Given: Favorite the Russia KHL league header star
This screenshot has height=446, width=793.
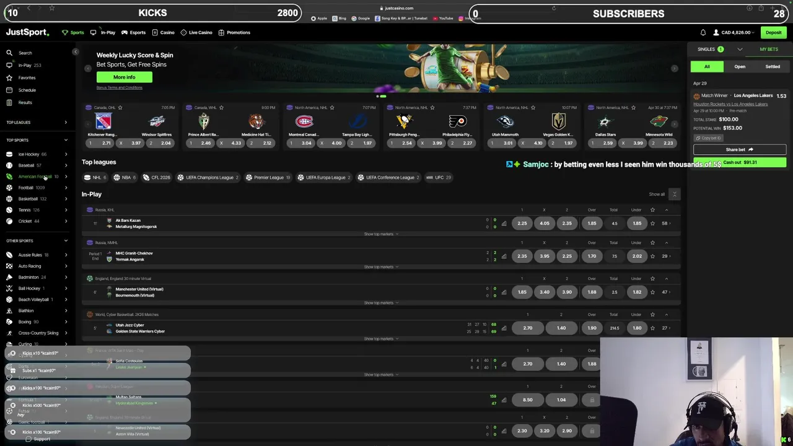Looking at the screenshot, I should 652,210.
